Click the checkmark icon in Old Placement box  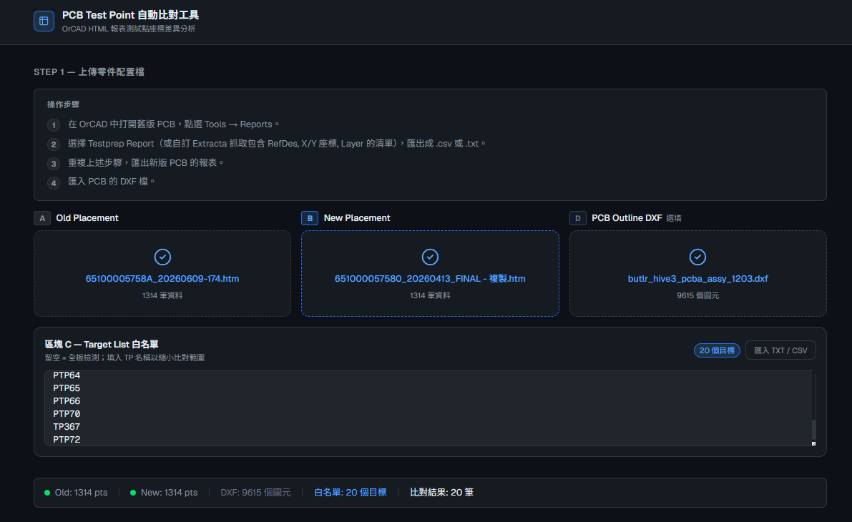pyautogui.click(x=162, y=257)
